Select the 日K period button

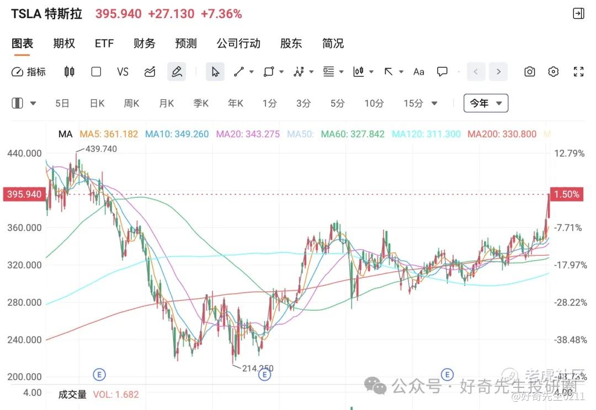click(x=97, y=103)
